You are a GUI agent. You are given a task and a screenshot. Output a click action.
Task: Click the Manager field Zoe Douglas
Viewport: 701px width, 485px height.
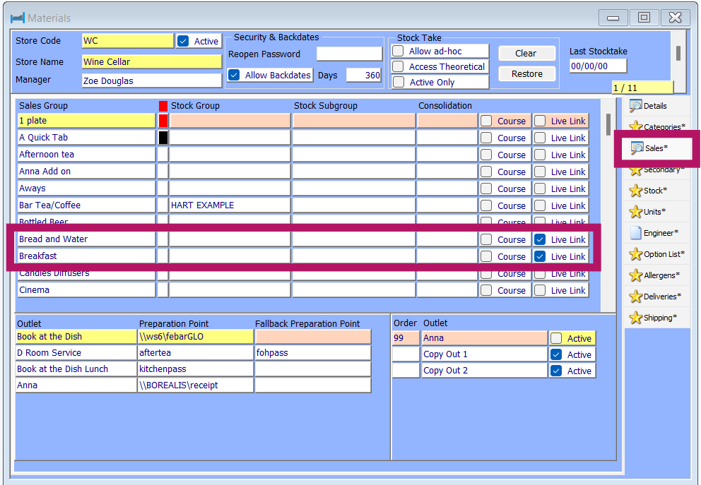(x=152, y=80)
